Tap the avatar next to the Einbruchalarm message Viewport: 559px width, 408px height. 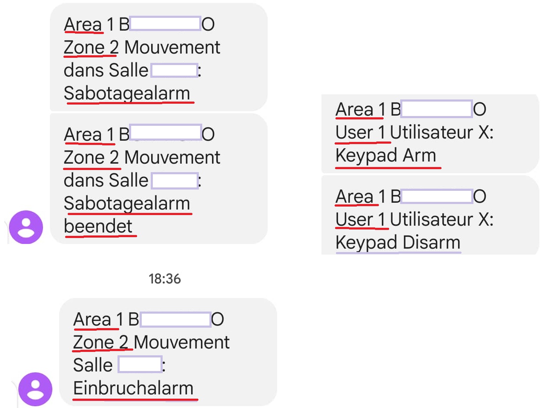tap(35, 389)
